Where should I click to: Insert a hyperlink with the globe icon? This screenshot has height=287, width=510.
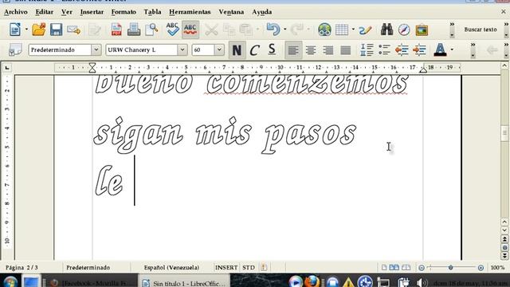tap(324, 29)
